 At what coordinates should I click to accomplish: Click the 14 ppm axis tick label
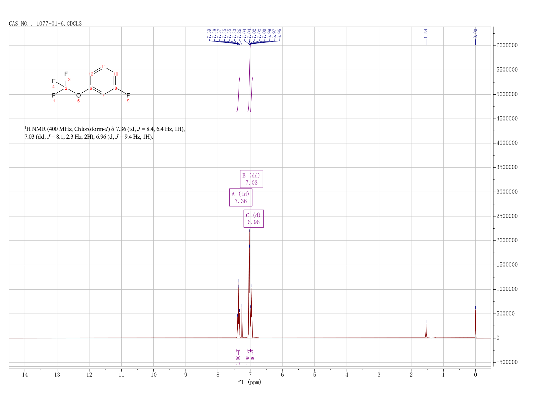pyautogui.click(x=25, y=375)
